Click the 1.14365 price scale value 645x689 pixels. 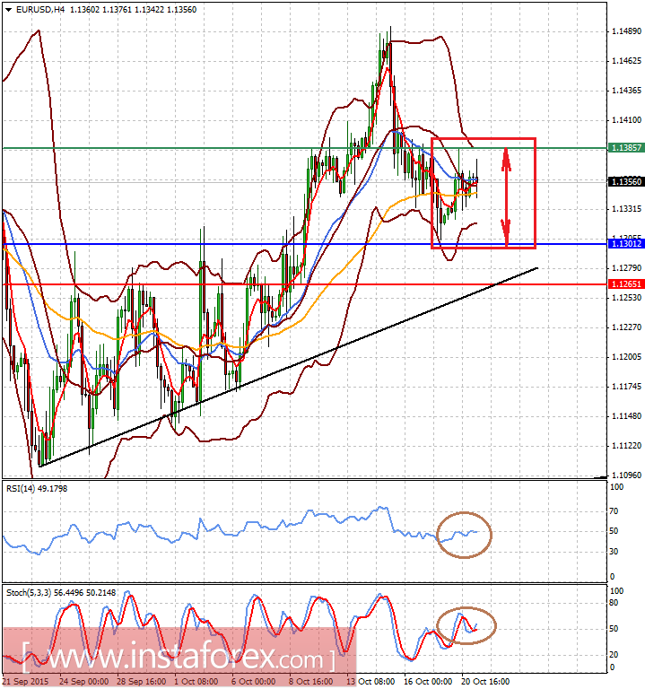(x=626, y=91)
